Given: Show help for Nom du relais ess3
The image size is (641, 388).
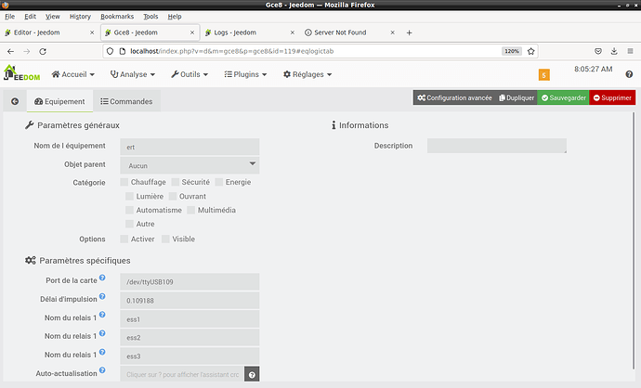Looking at the screenshot, I should click(x=102, y=352).
